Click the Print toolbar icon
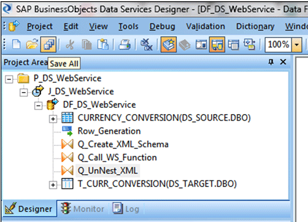Viewport: 308px width, 222px height. tap(125, 44)
